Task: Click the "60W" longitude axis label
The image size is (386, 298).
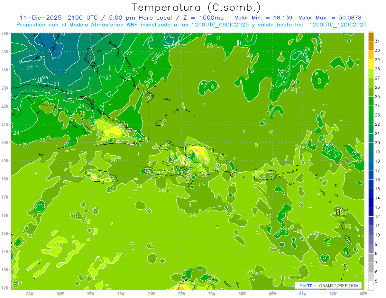Action: click(363, 293)
